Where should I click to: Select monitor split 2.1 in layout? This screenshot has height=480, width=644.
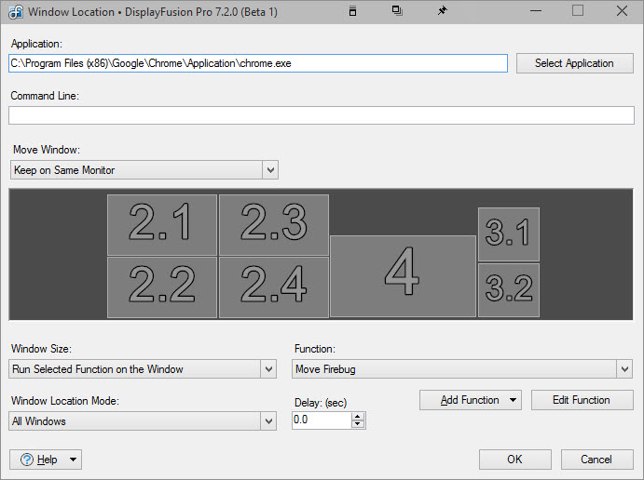pyautogui.click(x=162, y=224)
